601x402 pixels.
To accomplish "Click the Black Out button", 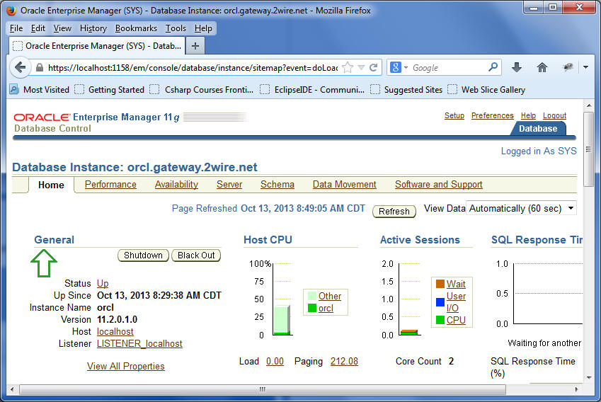I will point(196,255).
